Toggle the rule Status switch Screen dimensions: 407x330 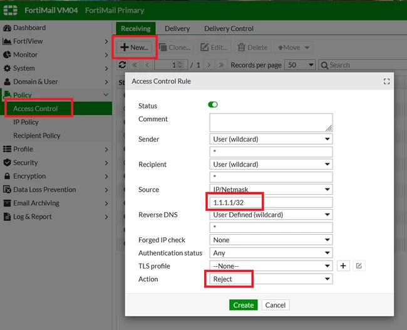tap(213, 105)
